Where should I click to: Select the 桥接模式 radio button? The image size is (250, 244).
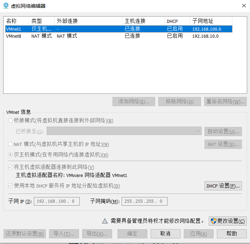coord(10,121)
